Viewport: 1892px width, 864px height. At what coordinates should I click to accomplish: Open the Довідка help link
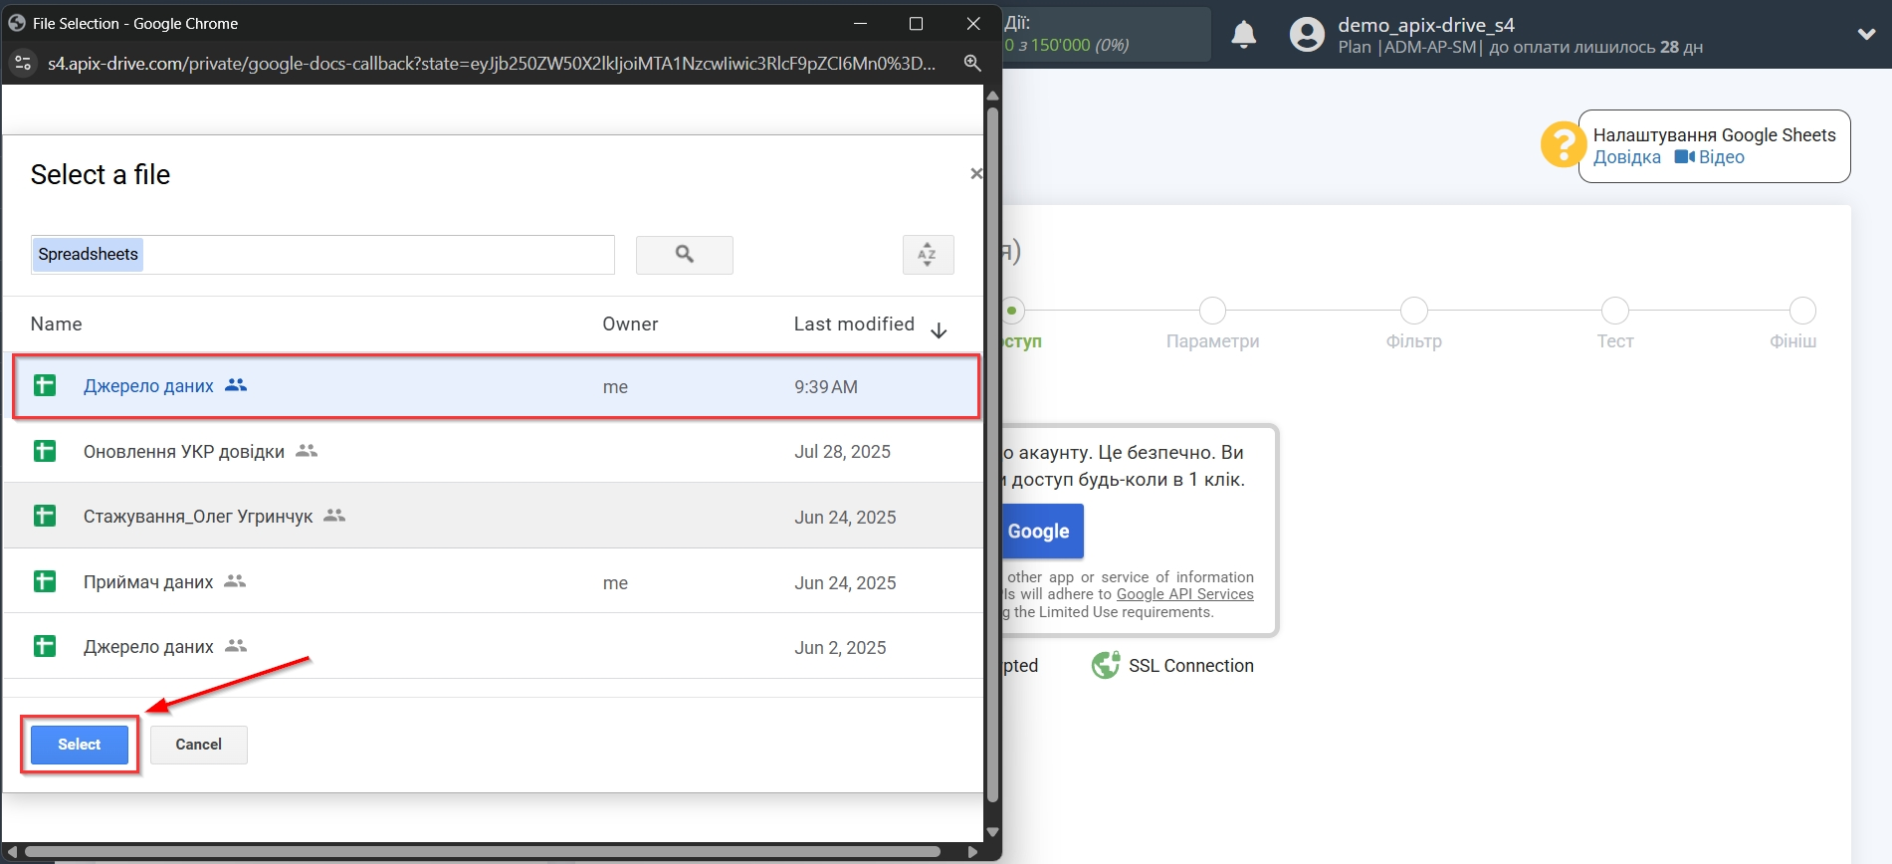[1627, 157]
